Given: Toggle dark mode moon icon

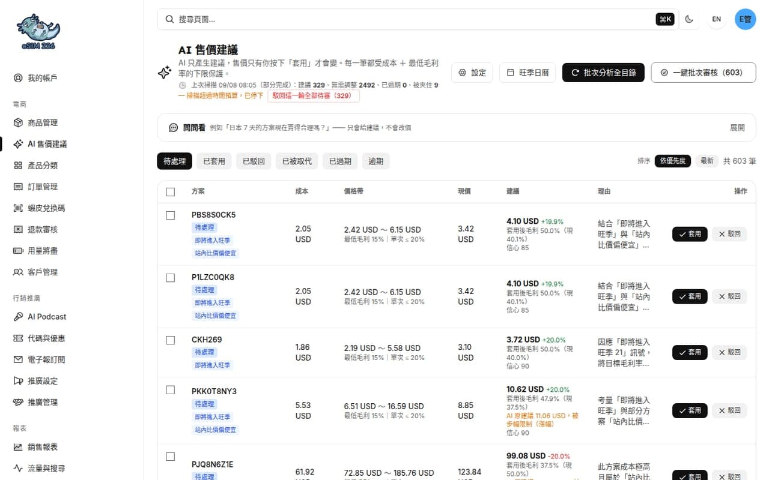Looking at the screenshot, I should 689,19.
